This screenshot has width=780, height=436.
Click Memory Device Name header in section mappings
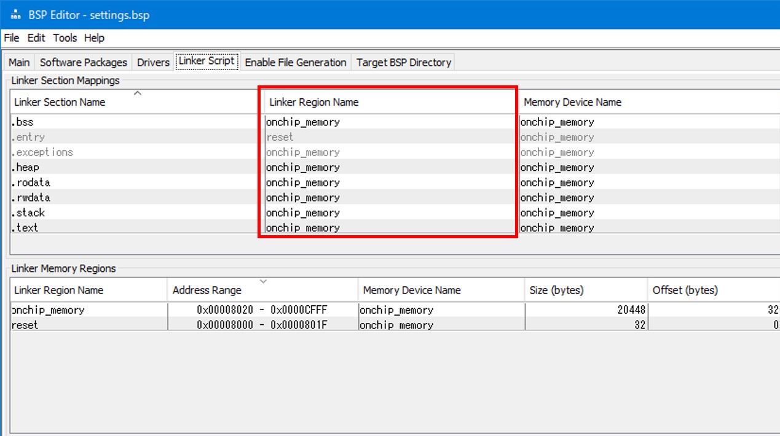pos(572,102)
